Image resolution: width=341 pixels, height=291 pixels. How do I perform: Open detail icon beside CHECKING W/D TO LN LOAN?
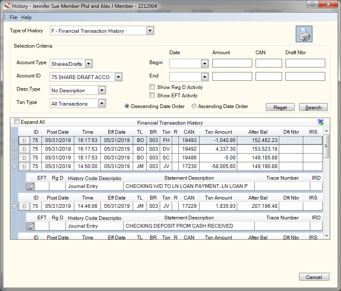pyautogui.click(x=30, y=186)
